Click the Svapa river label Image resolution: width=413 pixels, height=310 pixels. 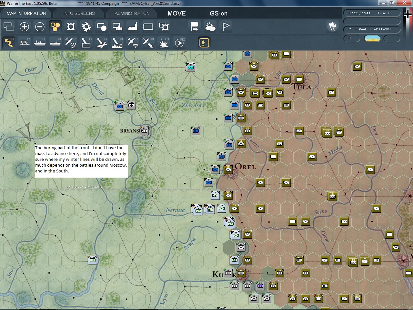(x=190, y=244)
